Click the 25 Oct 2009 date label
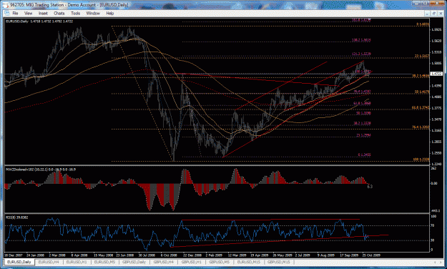Screen dimensions: 447x269 (x=371, y=255)
